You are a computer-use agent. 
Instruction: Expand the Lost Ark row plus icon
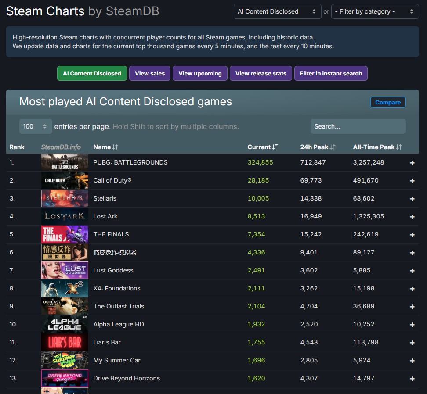tap(412, 217)
